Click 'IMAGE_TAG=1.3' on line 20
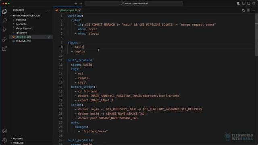The height and width of the screenshot is (145, 258). tap(102, 100)
